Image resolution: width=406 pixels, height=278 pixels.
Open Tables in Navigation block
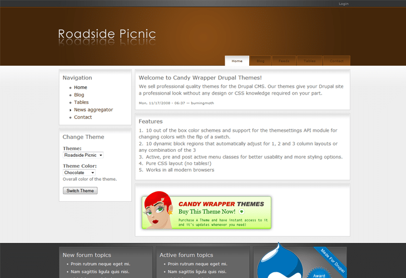pos(81,102)
